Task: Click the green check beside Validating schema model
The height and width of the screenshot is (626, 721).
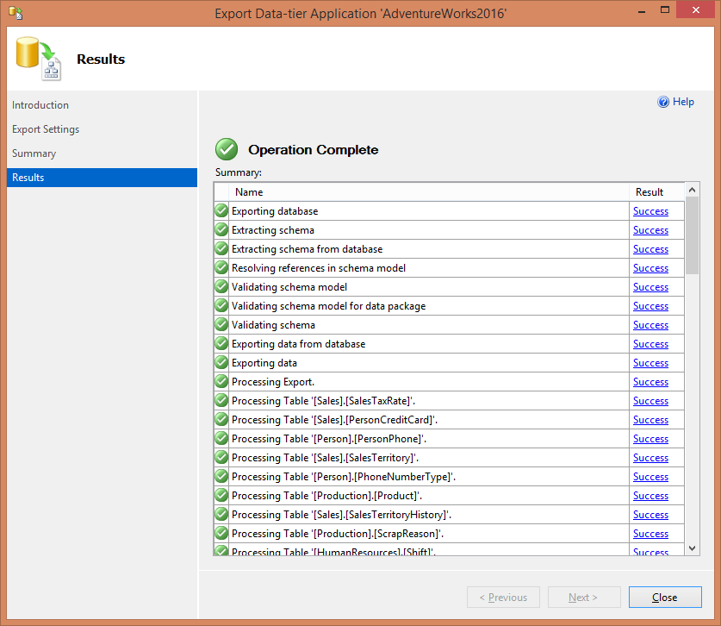Action: [x=222, y=287]
